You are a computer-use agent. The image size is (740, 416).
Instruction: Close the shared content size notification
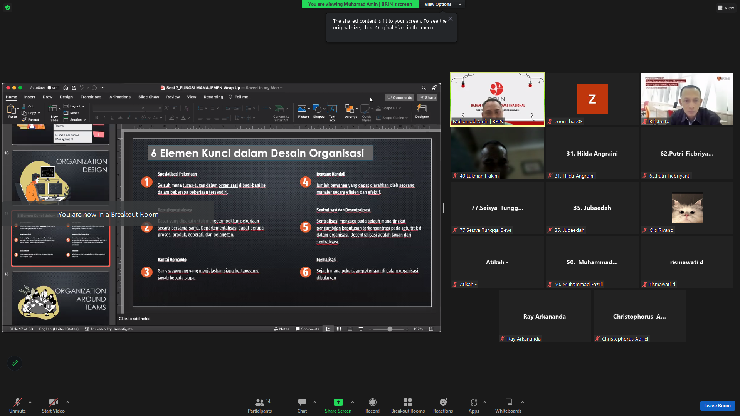pos(450,19)
